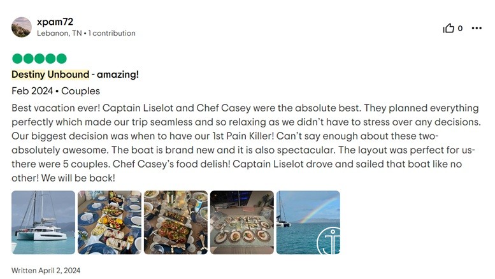Click the xpam72 profile avatar
The width and height of the screenshot is (495, 279).
(22, 27)
